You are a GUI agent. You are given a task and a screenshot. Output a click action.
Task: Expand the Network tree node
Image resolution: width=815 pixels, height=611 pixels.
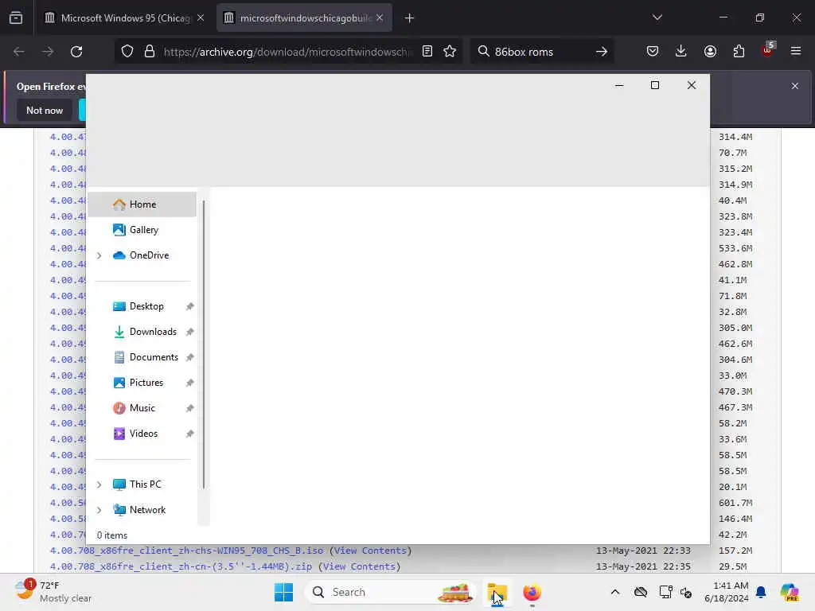pyautogui.click(x=99, y=510)
